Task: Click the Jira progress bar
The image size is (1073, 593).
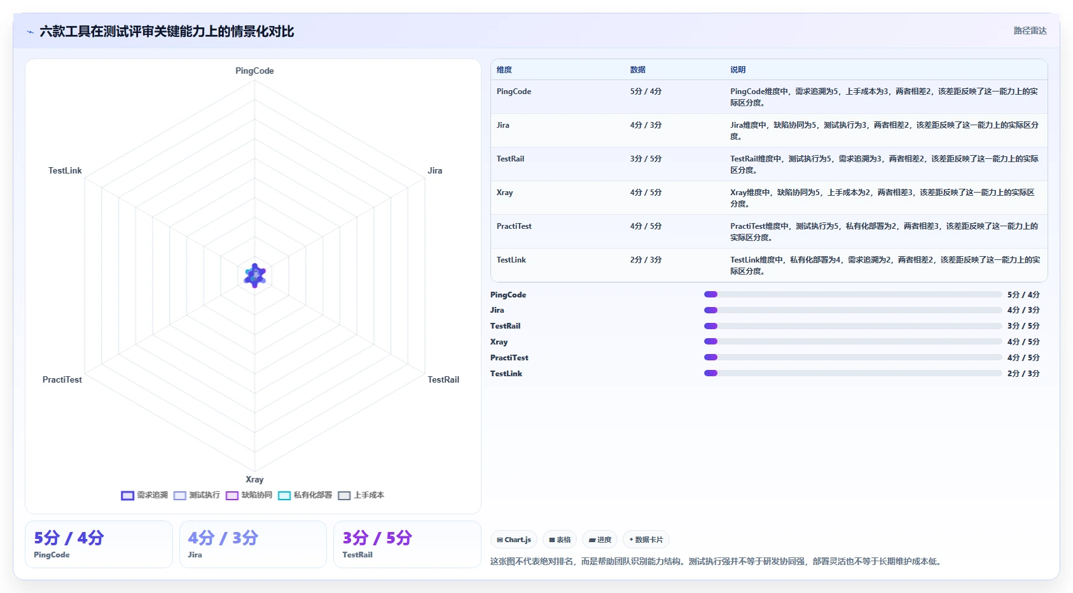Action: [853, 310]
